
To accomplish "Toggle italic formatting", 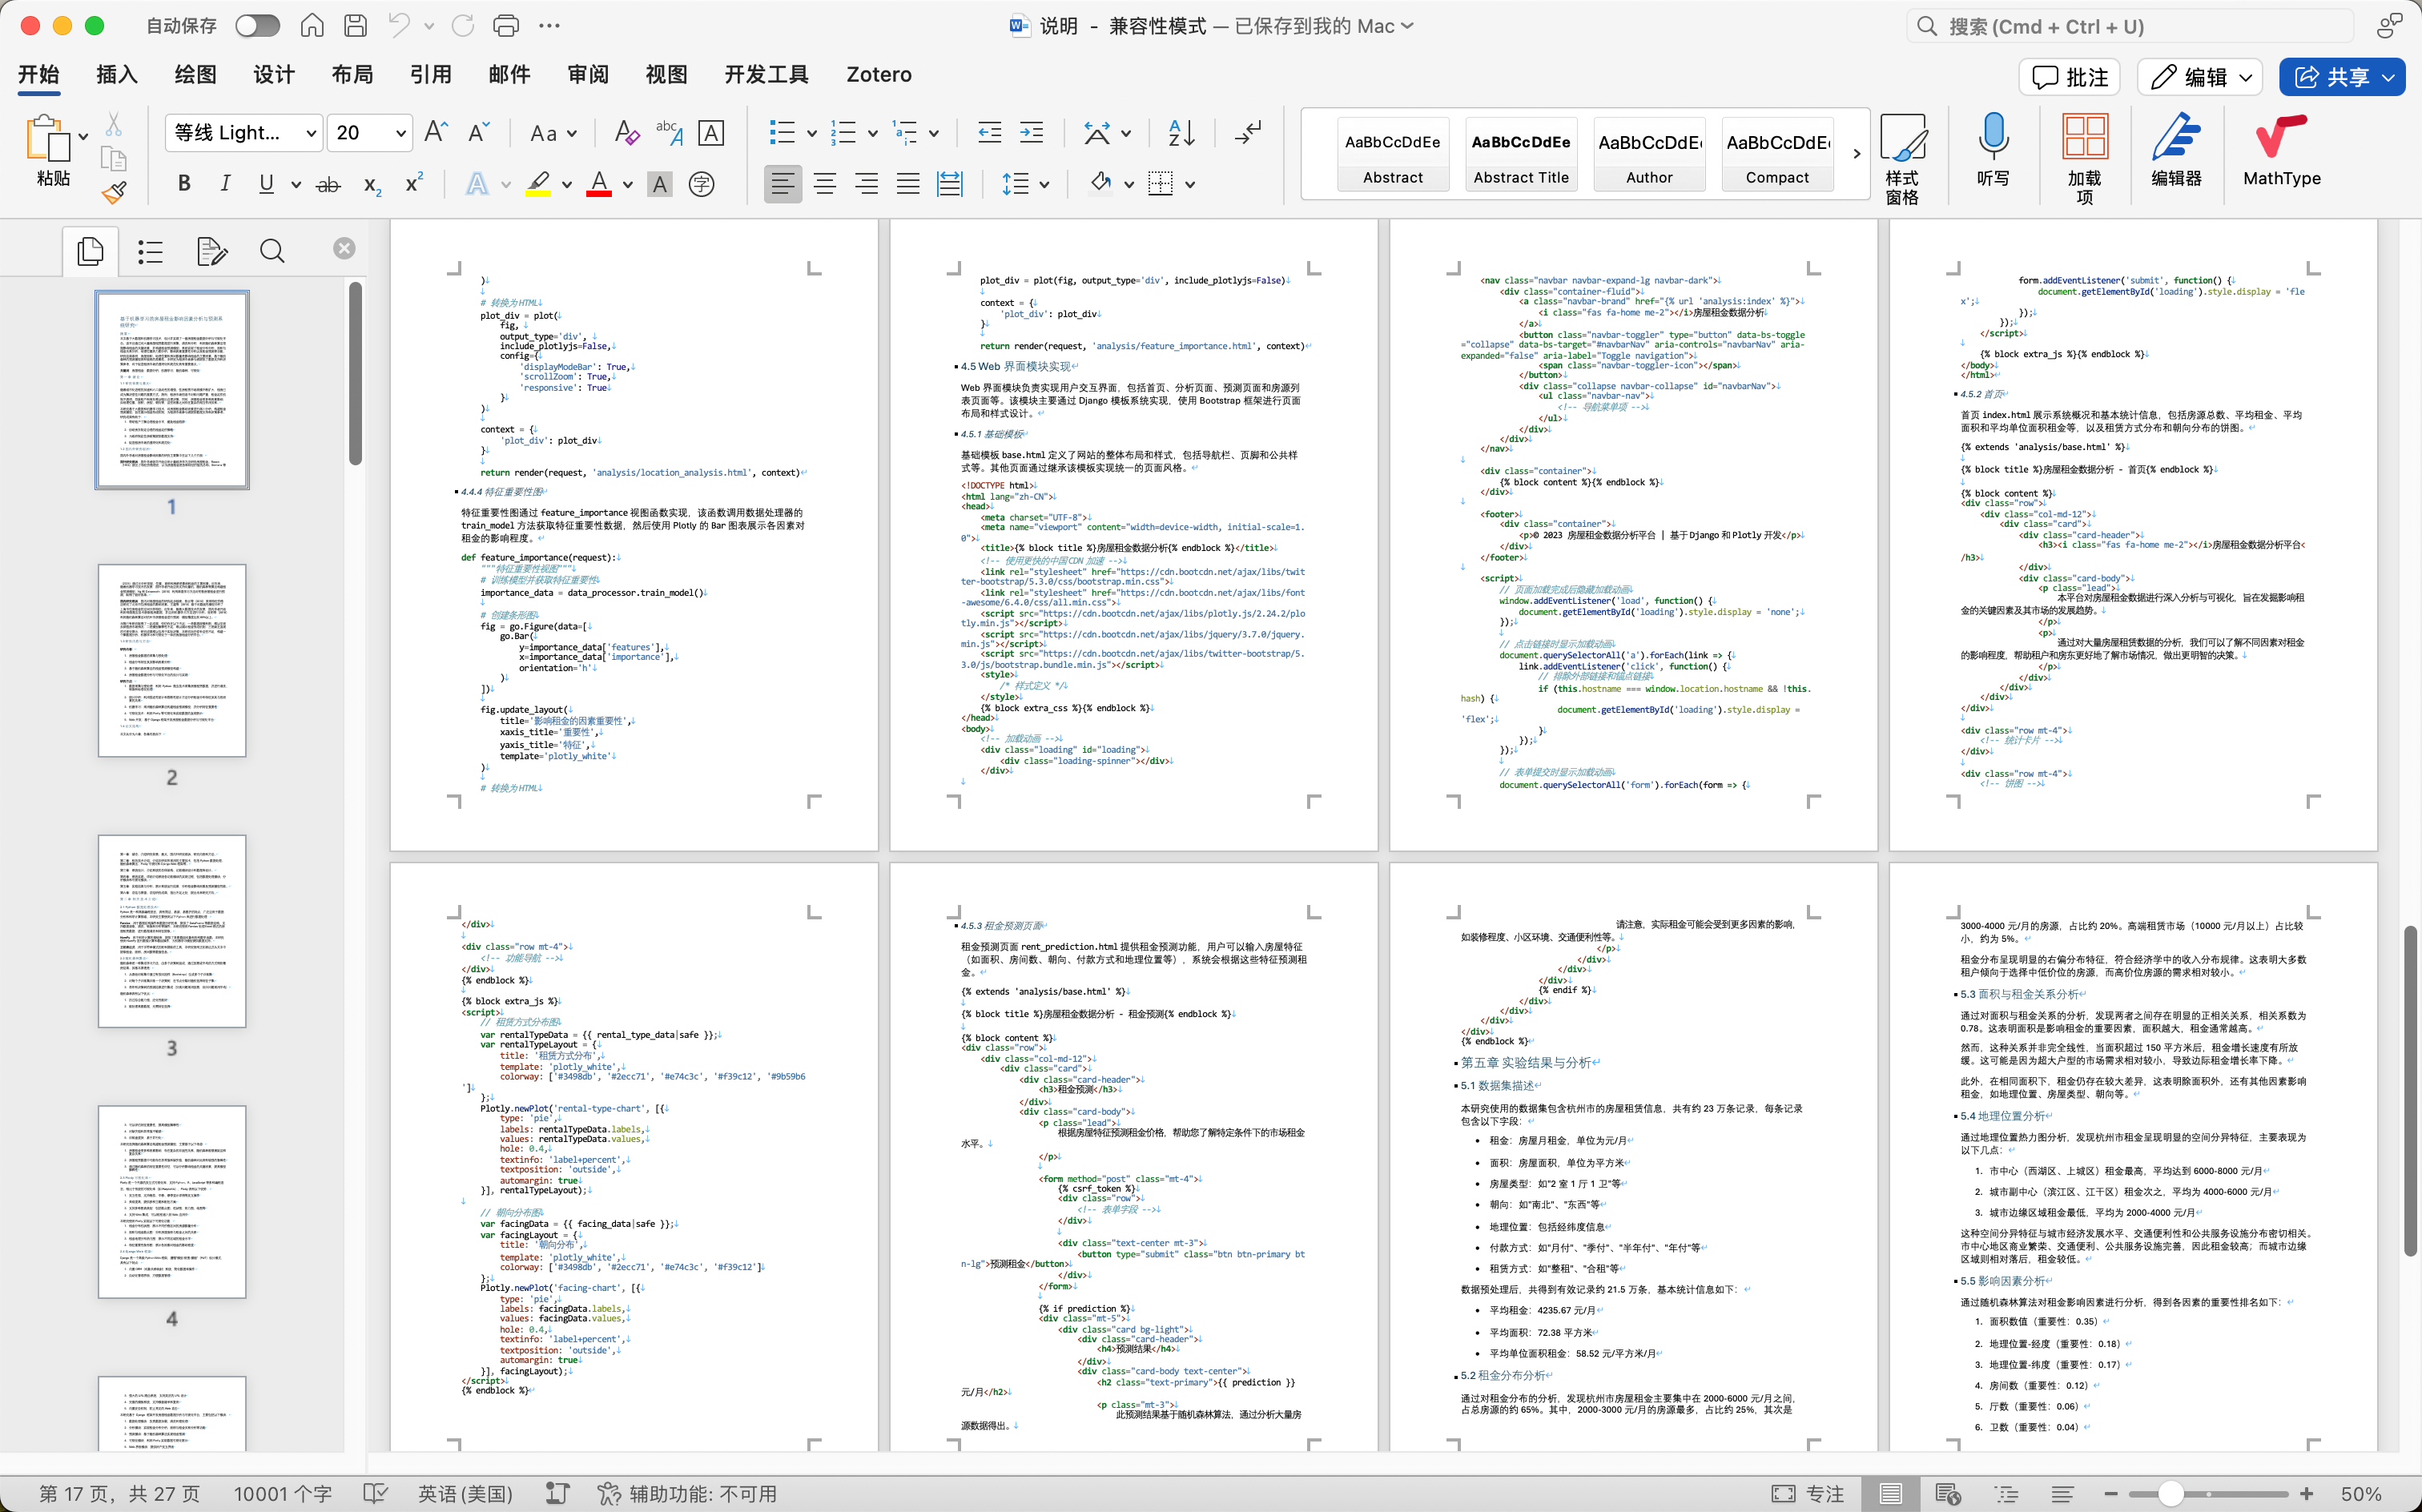I will 225,184.
